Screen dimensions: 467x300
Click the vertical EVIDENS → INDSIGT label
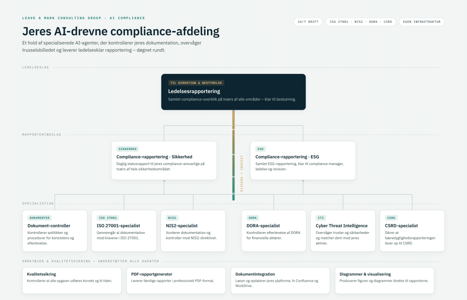pos(242,173)
